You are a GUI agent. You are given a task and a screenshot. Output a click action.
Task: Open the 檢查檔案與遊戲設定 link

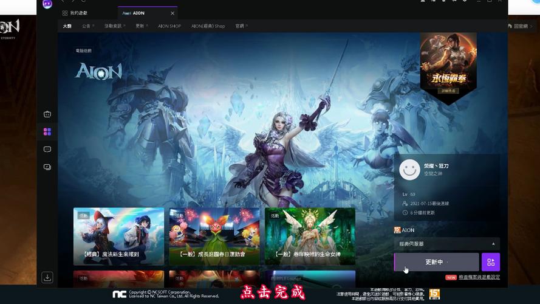(x=479, y=277)
